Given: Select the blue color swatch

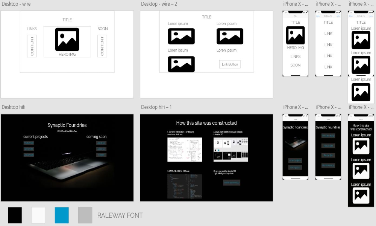Looking at the screenshot, I should pyautogui.click(x=62, y=215).
